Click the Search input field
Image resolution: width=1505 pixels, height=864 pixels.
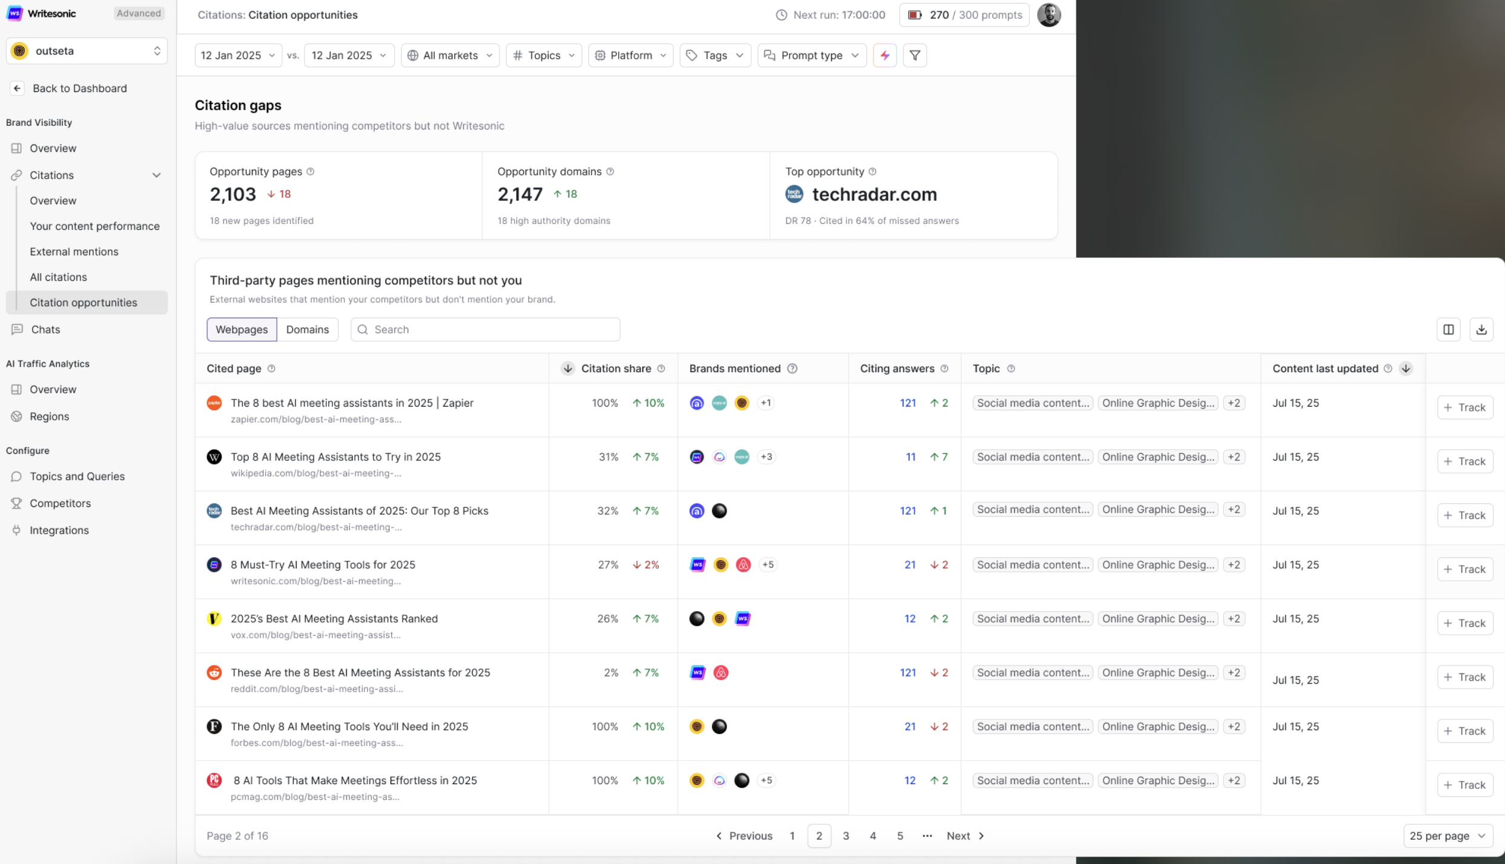[x=485, y=329]
